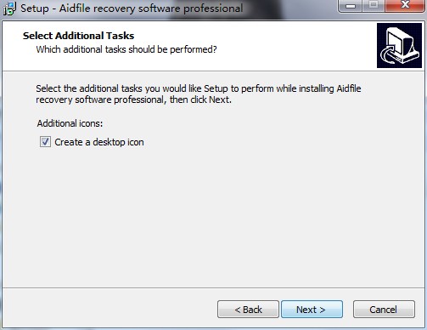The height and width of the screenshot is (330, 427).
Task: Click the 'Additional icons:' group label
Action: click(x=70, y=123)
